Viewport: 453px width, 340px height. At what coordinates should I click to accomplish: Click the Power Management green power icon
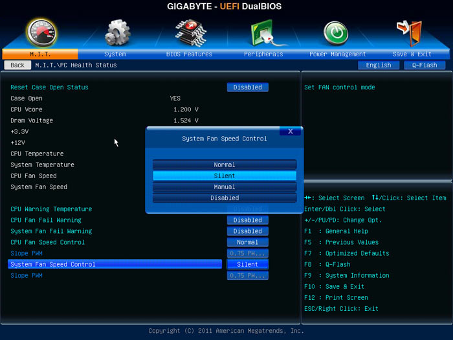click(336, 33)
